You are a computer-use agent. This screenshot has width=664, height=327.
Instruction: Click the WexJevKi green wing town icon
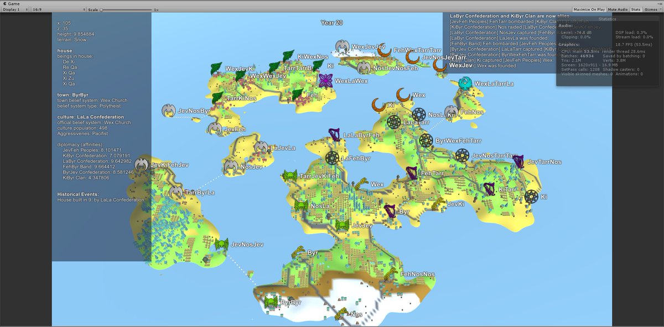point(216,69)
